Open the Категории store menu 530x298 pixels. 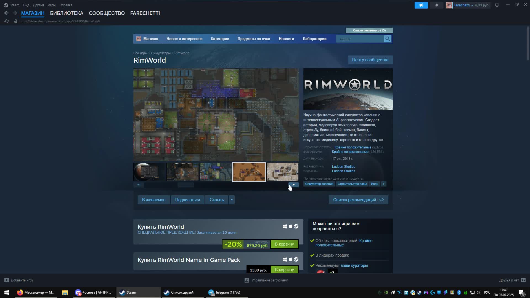(220, 39)
